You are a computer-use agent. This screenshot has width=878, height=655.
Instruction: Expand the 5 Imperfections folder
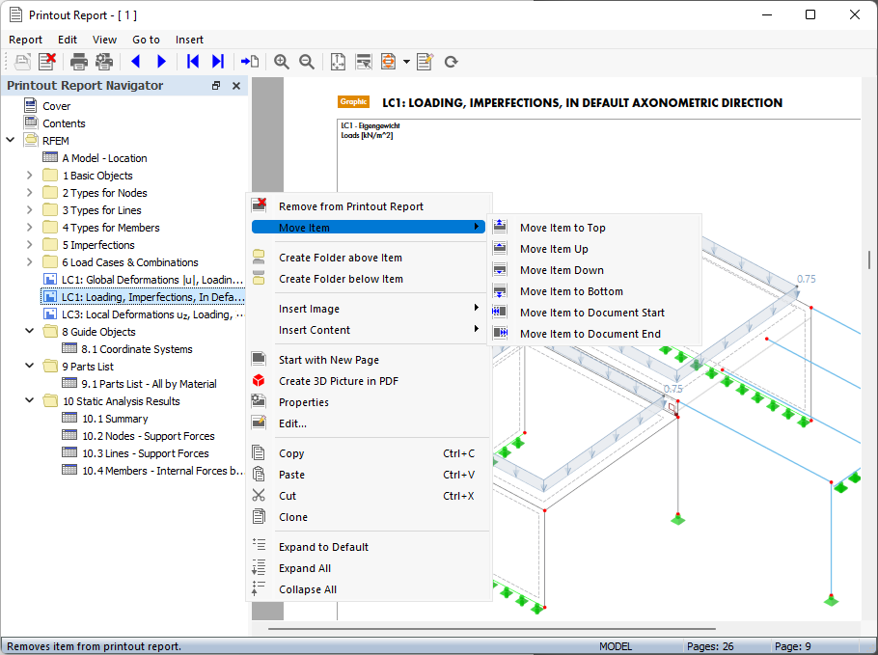(30, 245)
